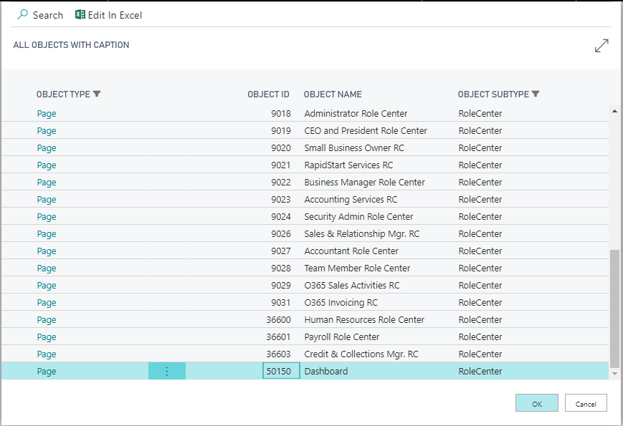Select Administrator Role Center name
This screenshot has height=426, width=623.
pos(356,113)
